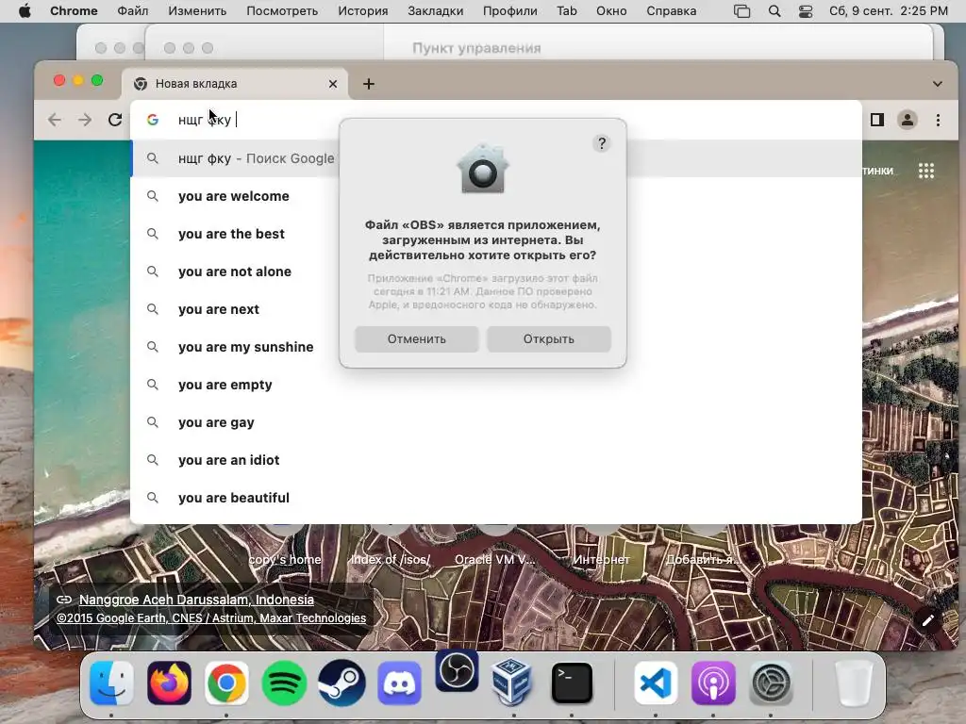Click the help question mark in dialog
Image resolution: width=966 pixels, height=724 pixels.
pyautogui.click(x=602, y=143)
